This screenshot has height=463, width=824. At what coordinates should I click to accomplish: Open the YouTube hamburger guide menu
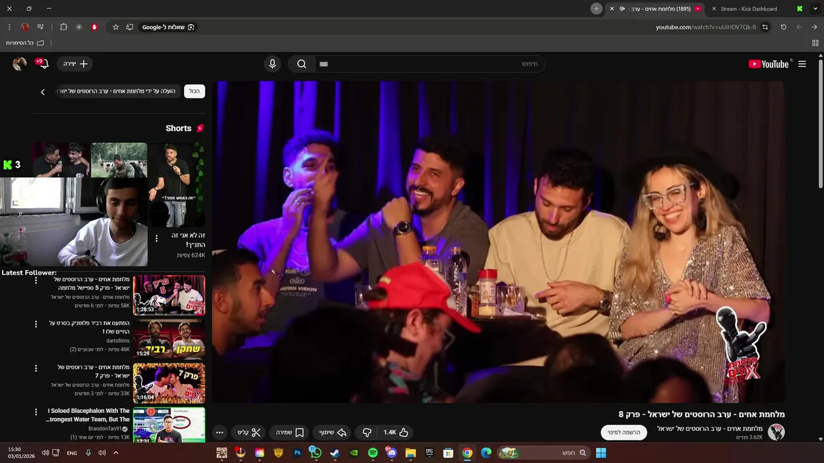pyautogui.click(x=802, y=64)
